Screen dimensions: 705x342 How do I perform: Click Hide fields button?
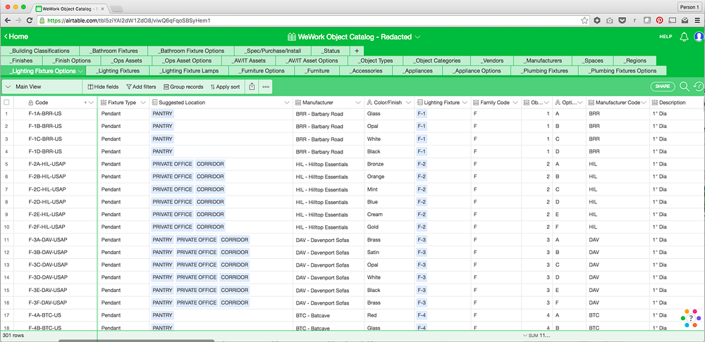pyautogui.click(x=103, y=87)
